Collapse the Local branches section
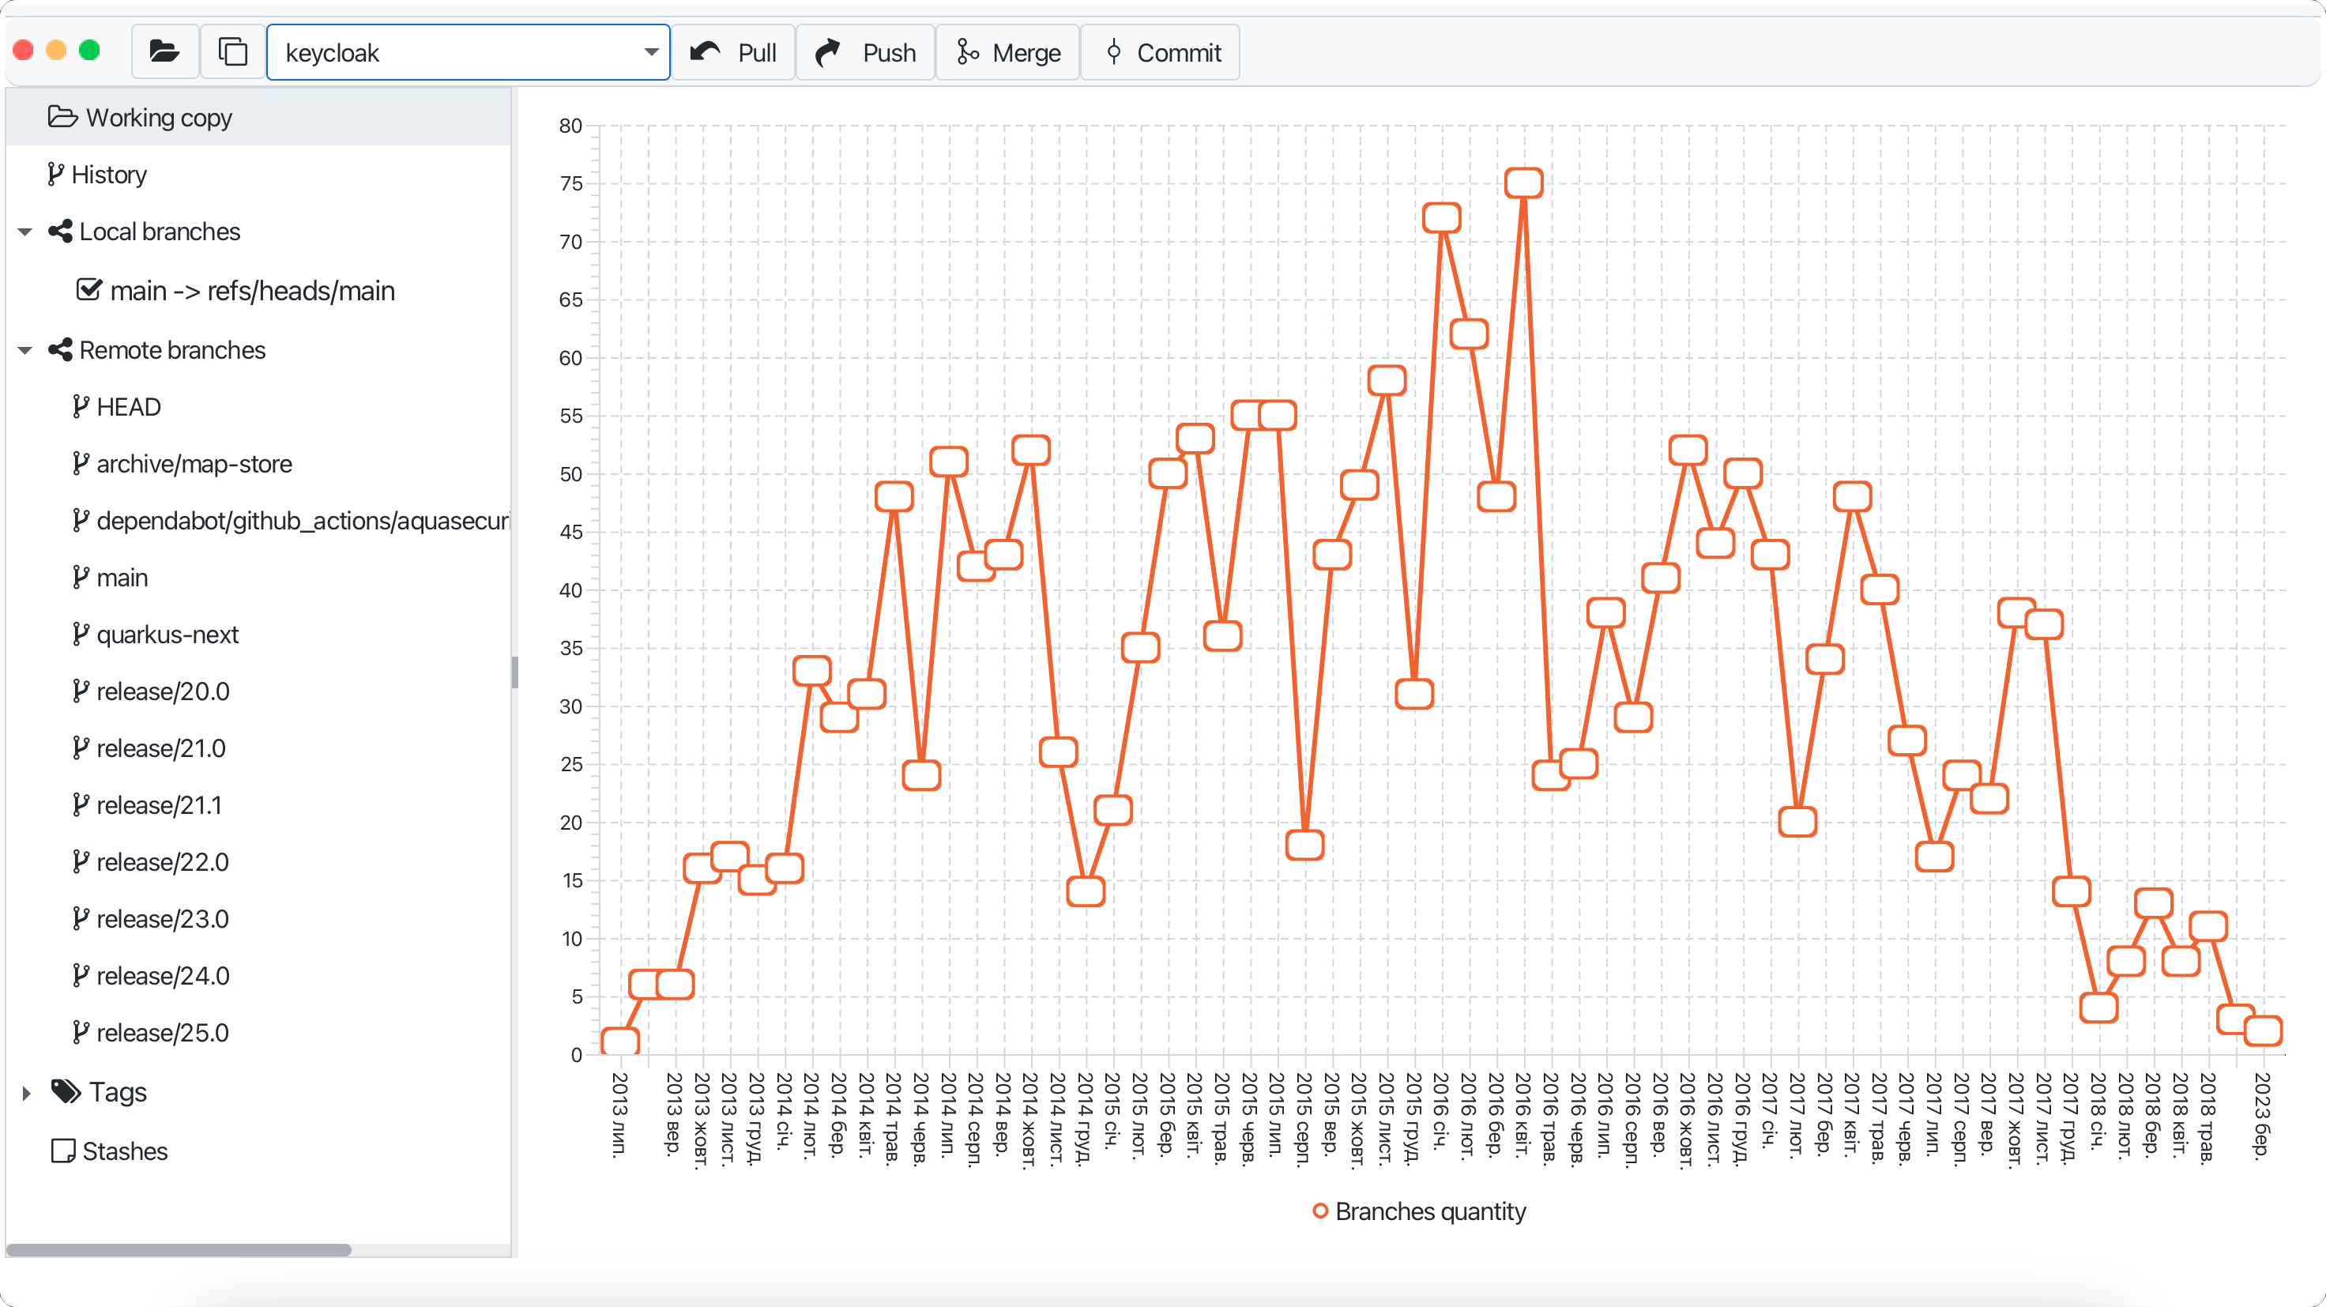2326x1307 pixels. click(x=25, y=232)
